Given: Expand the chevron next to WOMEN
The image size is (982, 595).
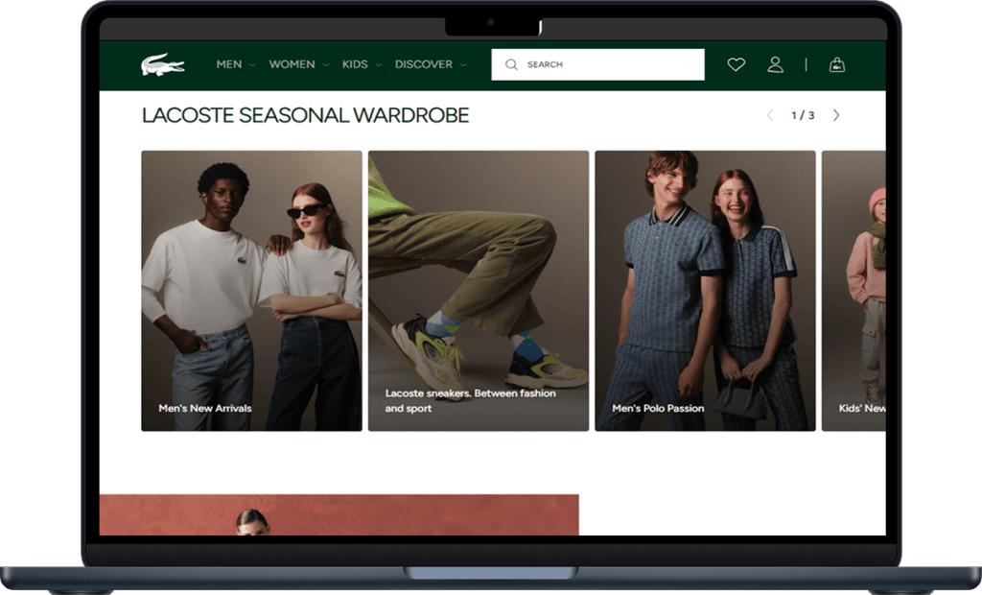Looking at the screenshot, I should tap(326, 65).
